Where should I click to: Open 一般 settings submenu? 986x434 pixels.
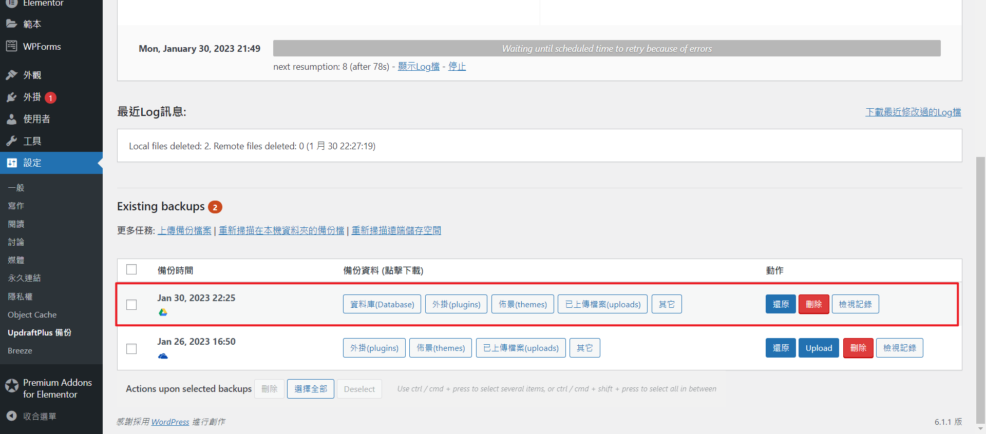16,188
